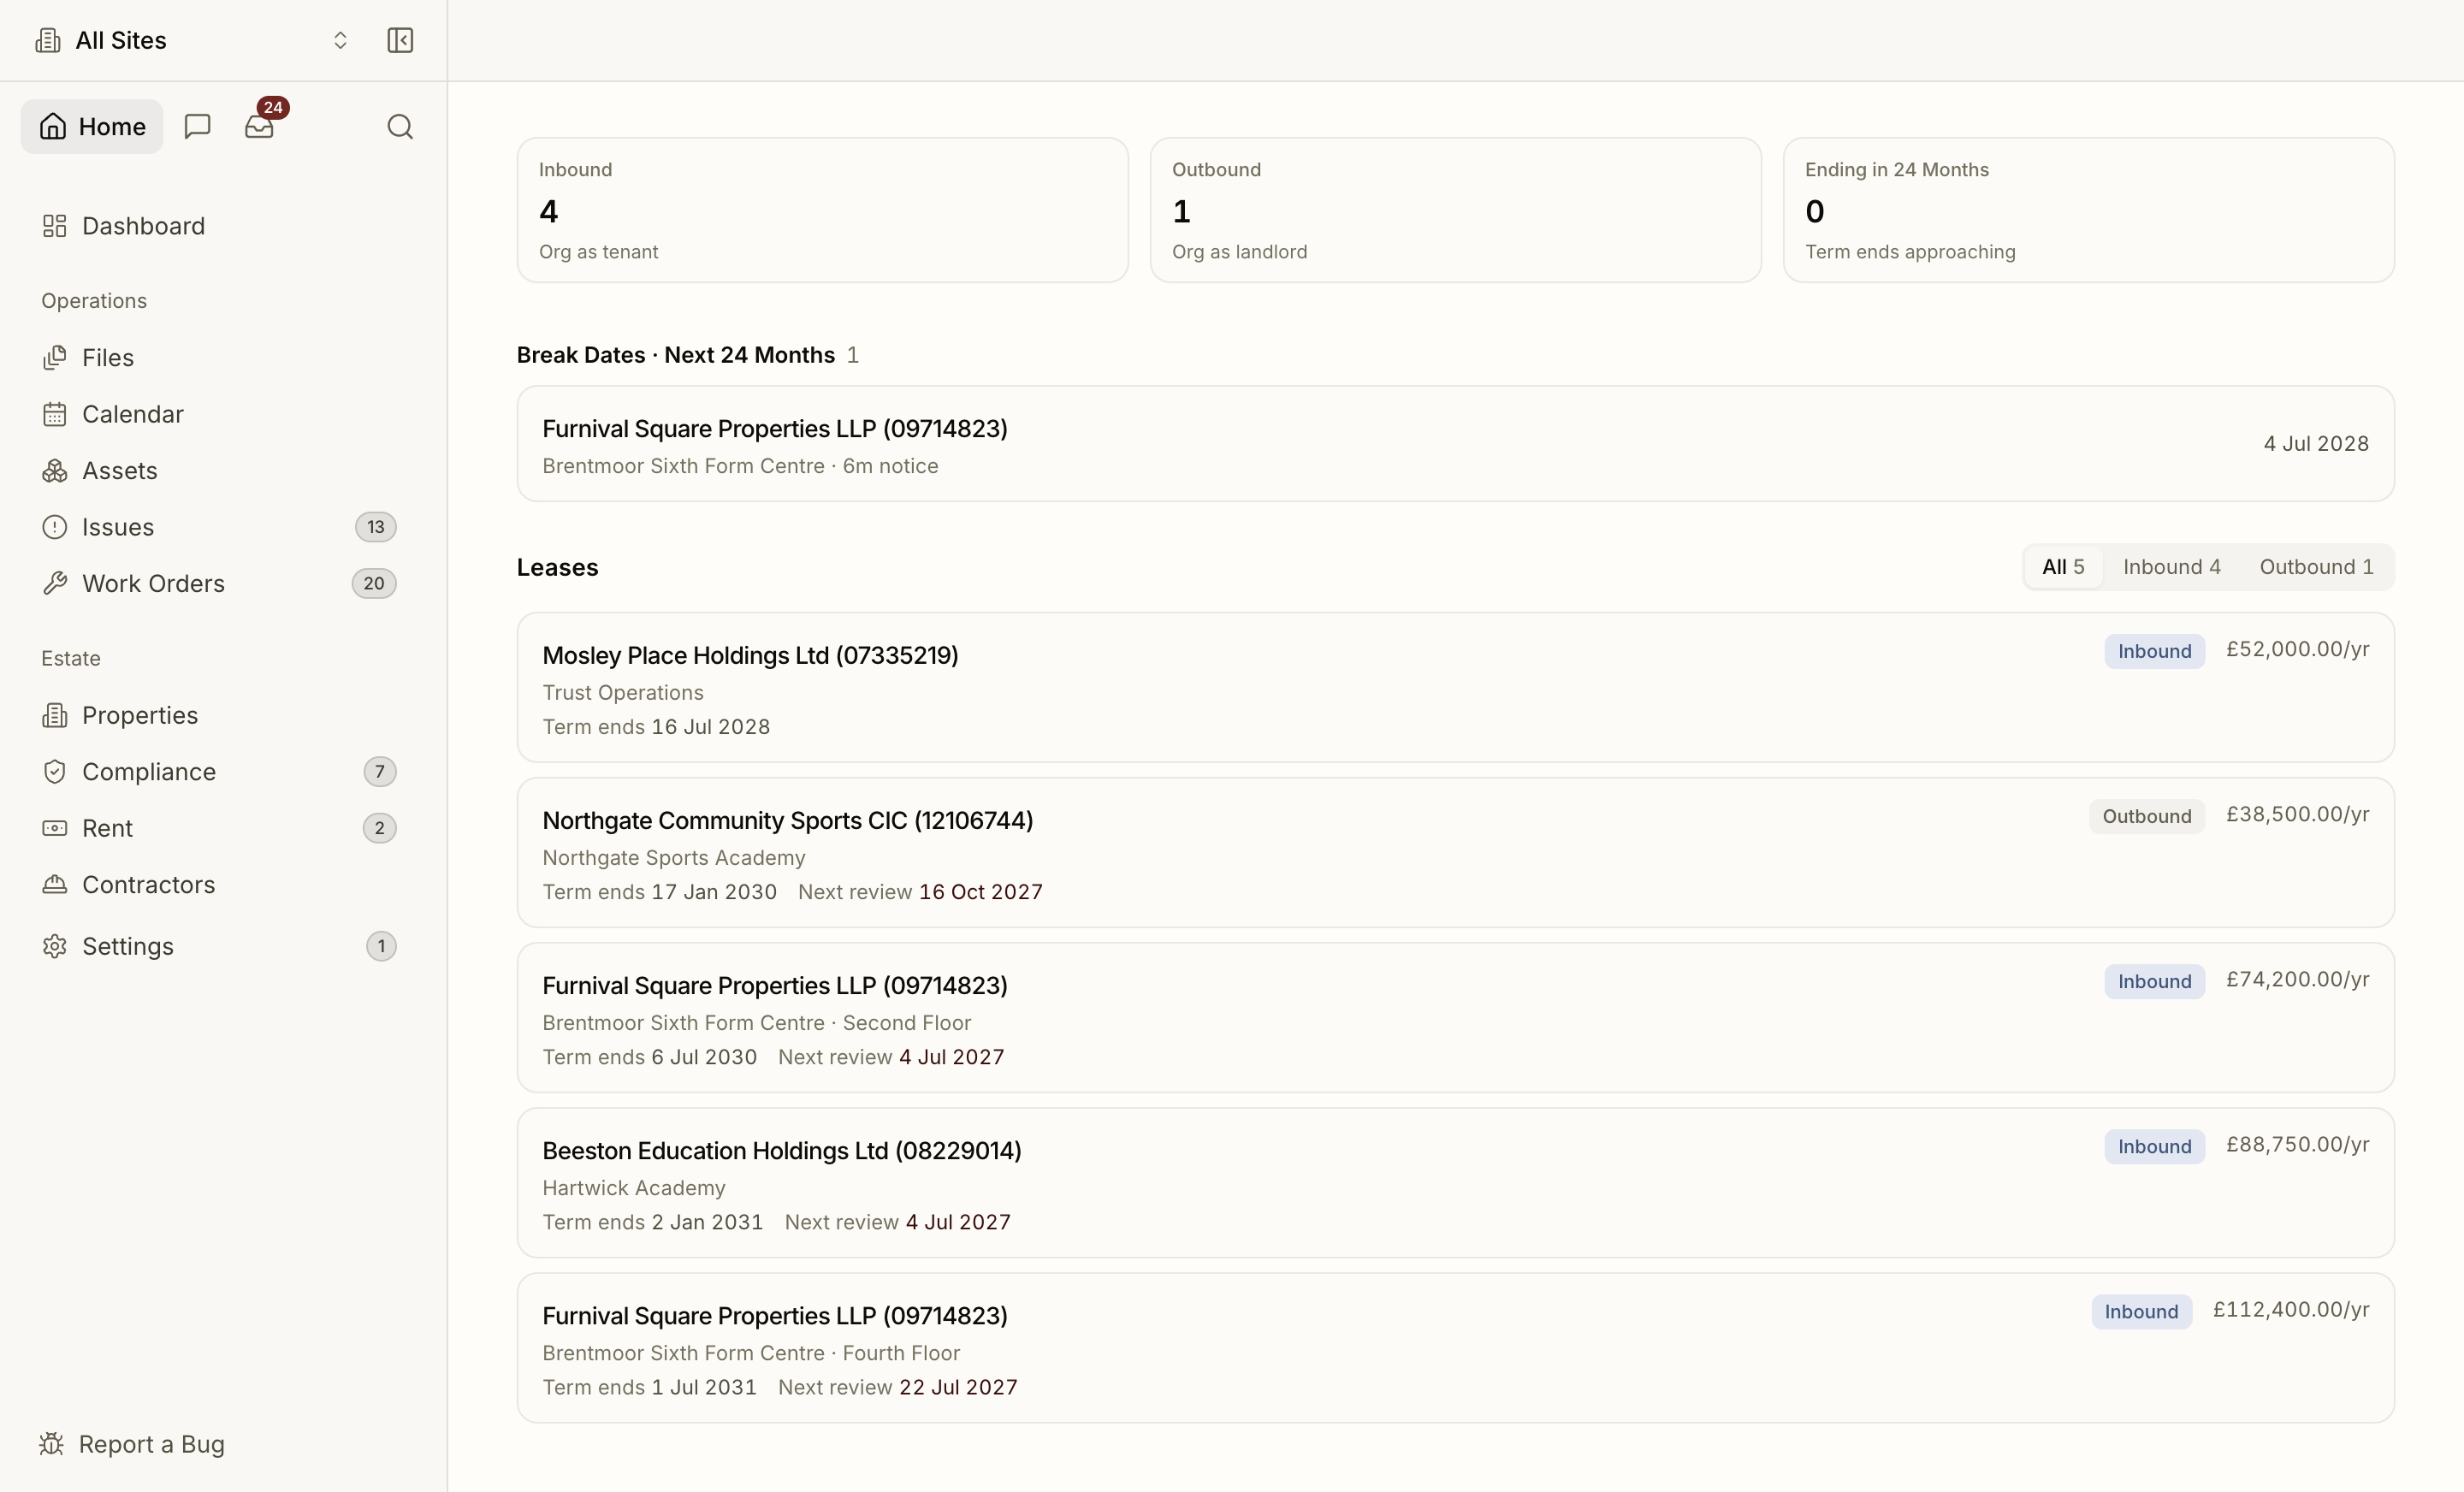Viewport: 2464px width, 1492px height.
Task: Open the Furnival Square Second Floor lease
Action: pyautogui.click(x=1455, y=1018)
